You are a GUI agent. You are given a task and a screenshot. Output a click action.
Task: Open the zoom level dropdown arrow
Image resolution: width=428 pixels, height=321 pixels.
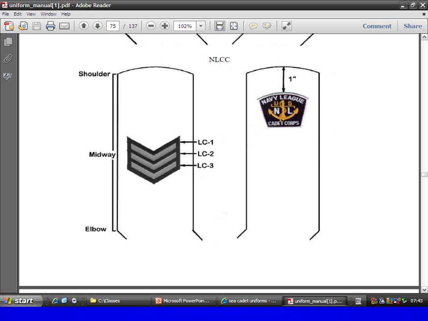coord(201,26)
